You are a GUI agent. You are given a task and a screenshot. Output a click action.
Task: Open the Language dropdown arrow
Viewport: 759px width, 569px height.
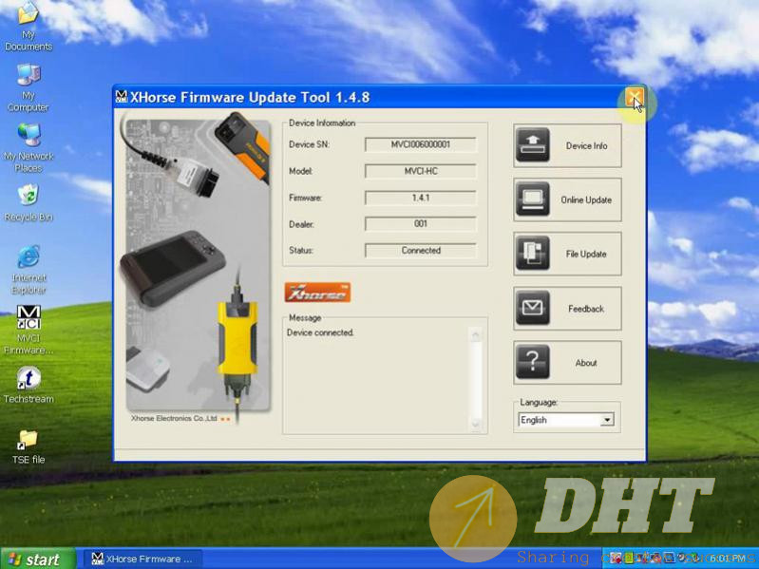point(607,420)
